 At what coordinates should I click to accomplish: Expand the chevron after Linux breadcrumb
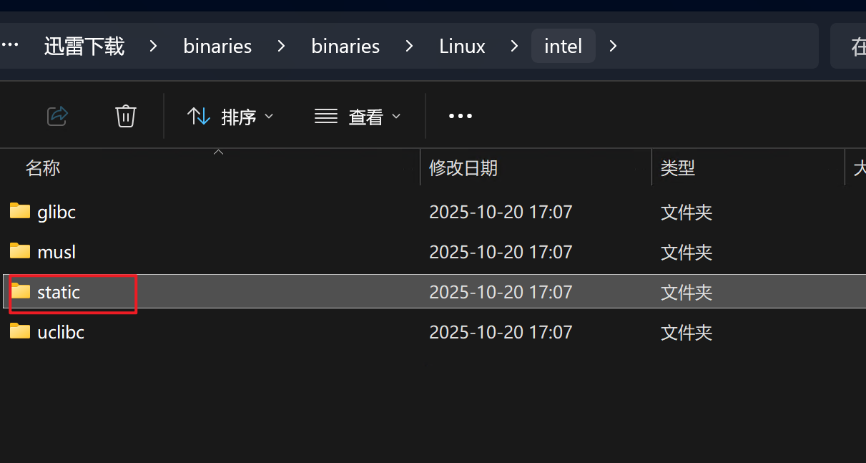[515, 46]
